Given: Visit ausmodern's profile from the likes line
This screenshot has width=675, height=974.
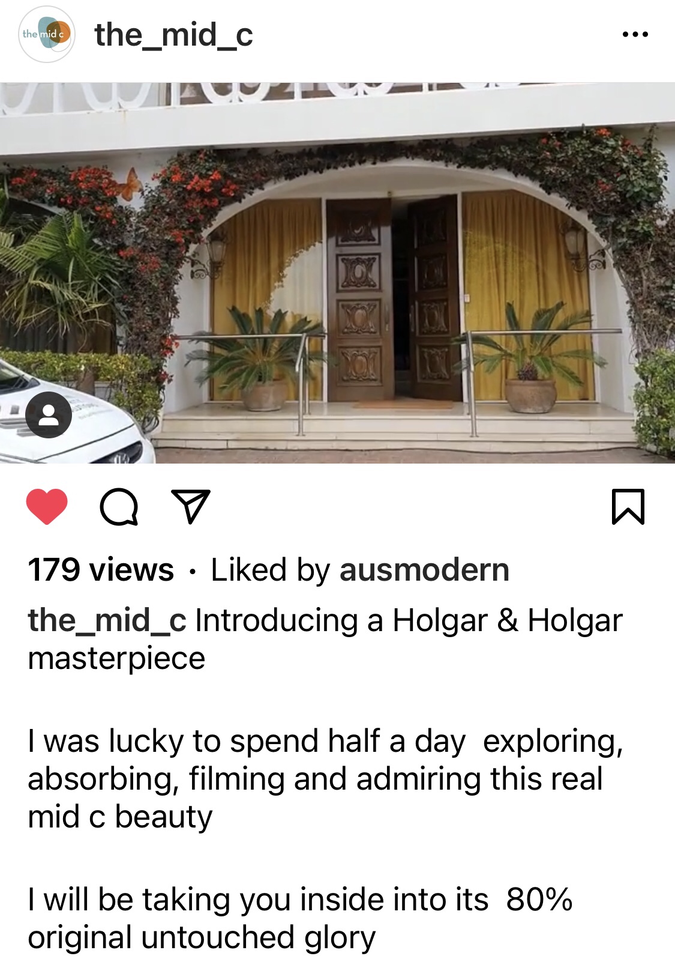Looking at the screenshot, I should tap(424, 570).
